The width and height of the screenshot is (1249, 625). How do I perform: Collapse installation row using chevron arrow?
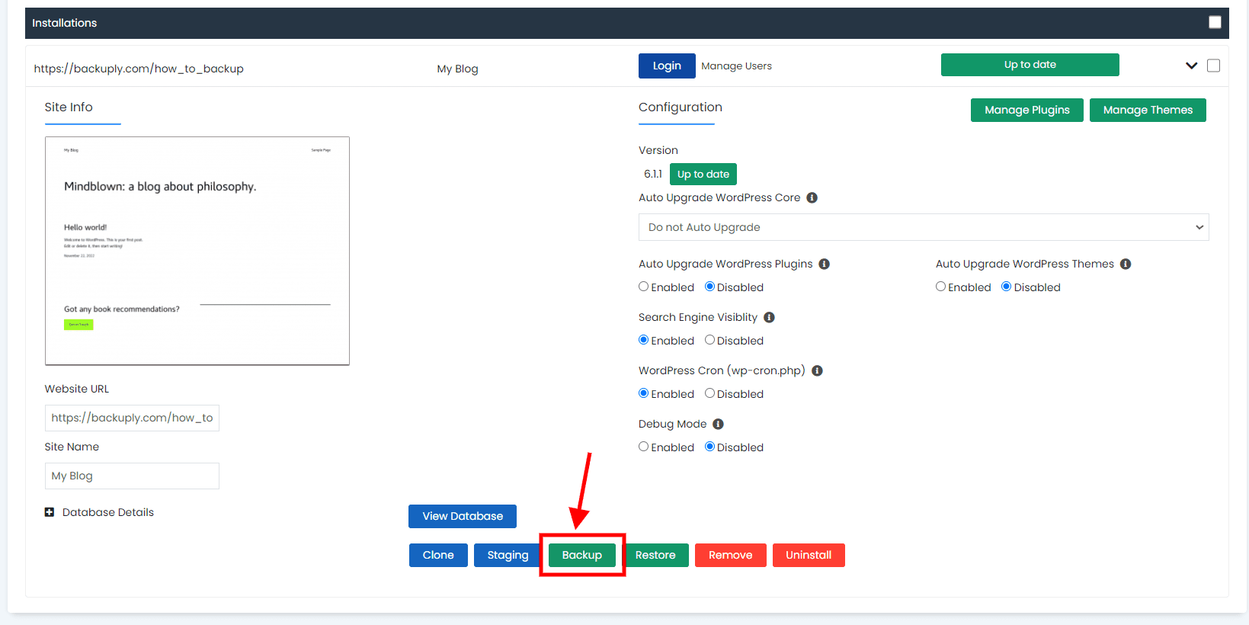point(1191,66)
